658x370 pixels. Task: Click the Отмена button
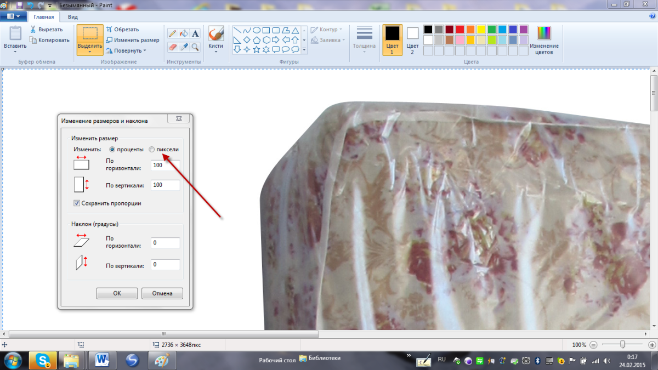(x=162, y=293)
